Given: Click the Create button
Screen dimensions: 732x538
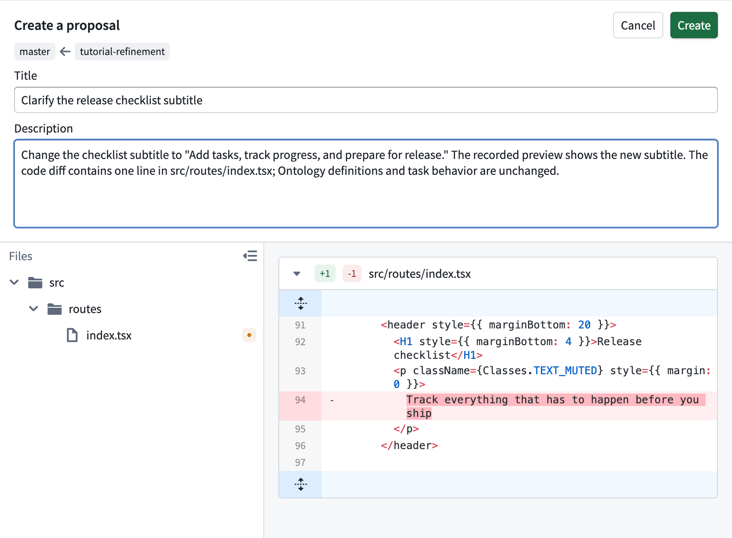Looking at the screenshot, I should click(694, 25).
